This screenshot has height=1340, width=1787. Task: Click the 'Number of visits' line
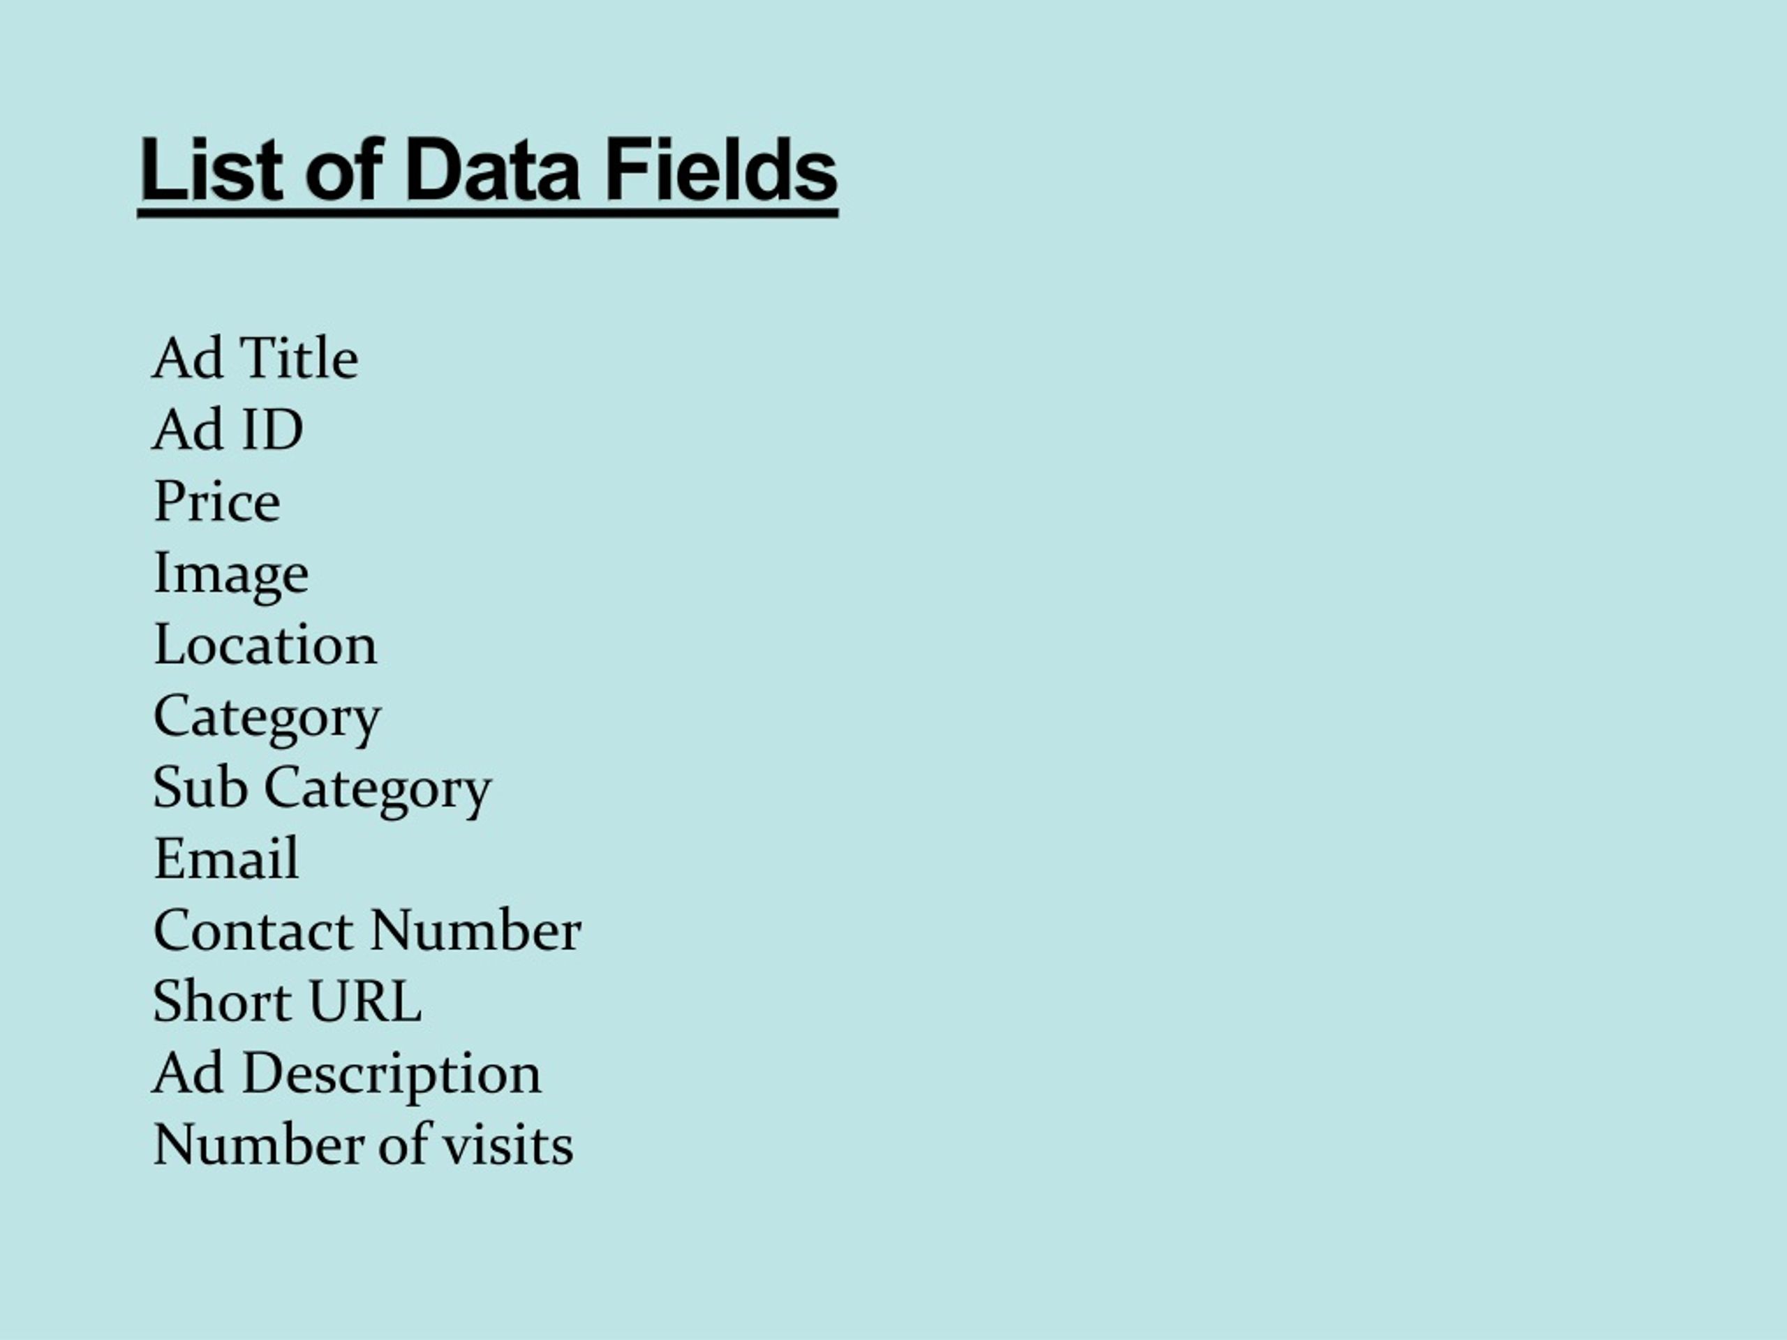pyautogui.click(x=363, y=1145)
